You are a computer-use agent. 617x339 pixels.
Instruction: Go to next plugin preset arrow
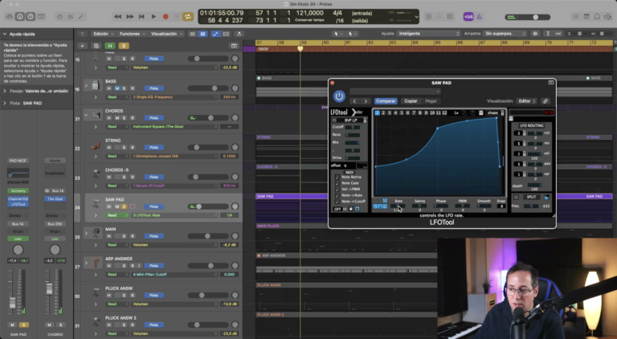pos(366,101)
